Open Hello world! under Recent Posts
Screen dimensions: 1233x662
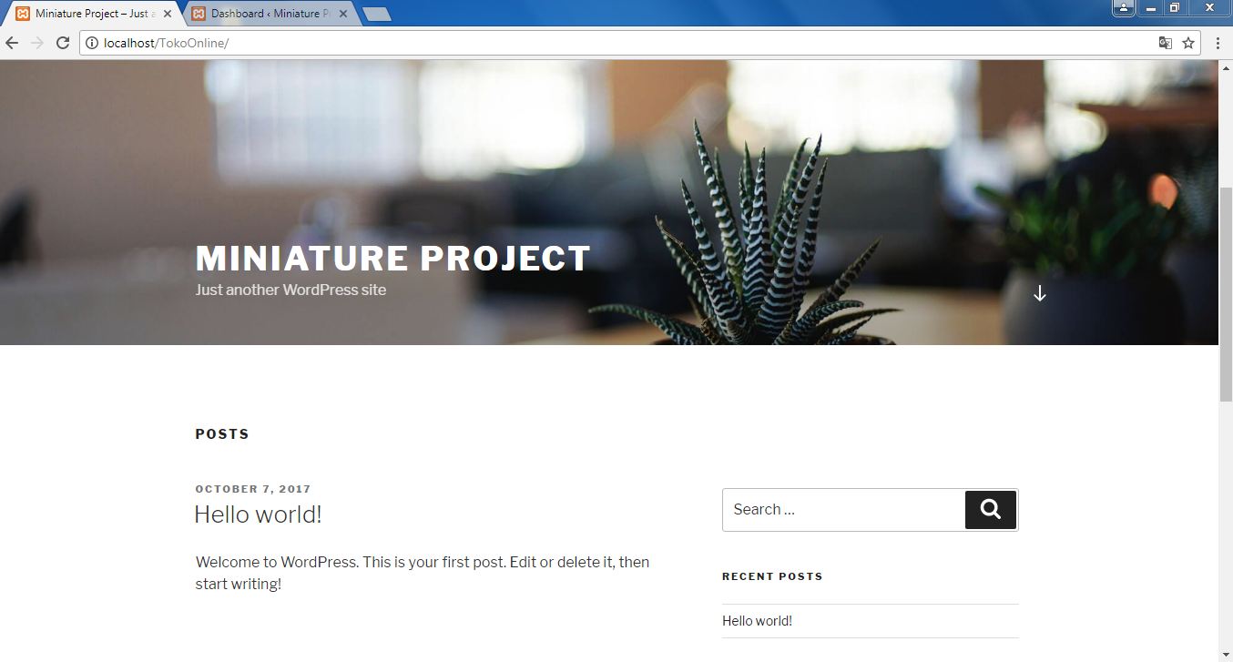tap(757, 621)
